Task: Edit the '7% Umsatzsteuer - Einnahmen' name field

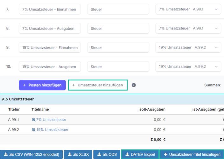Action: [x=50, y=9]
